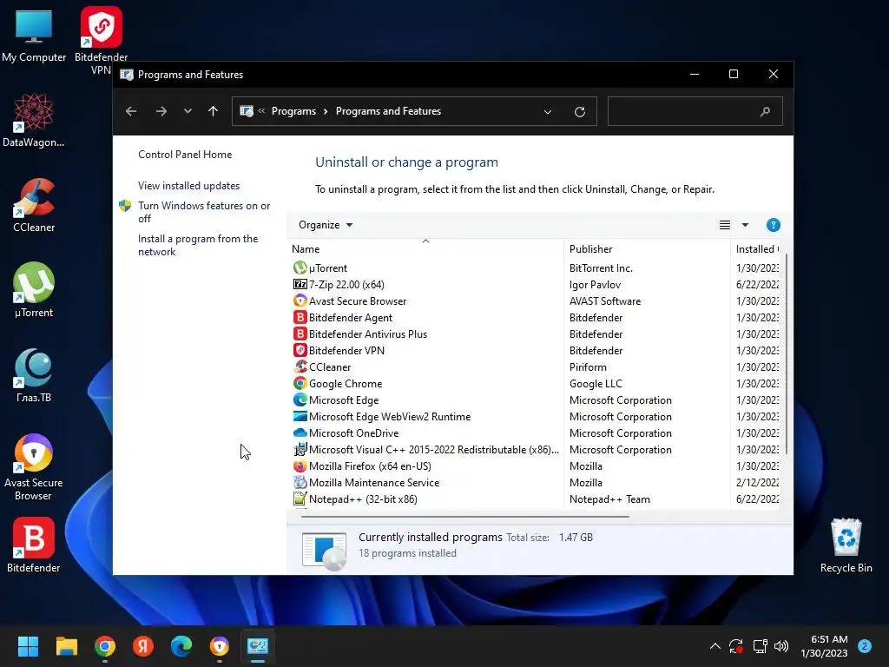Select the Notepad++ Team publisher cell
889x667 pixels.
coord(609,499)
